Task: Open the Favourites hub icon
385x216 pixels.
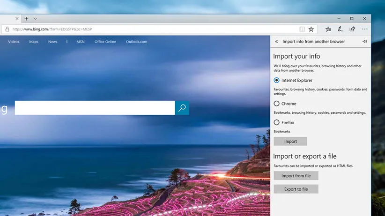Action: click(328, 29)
